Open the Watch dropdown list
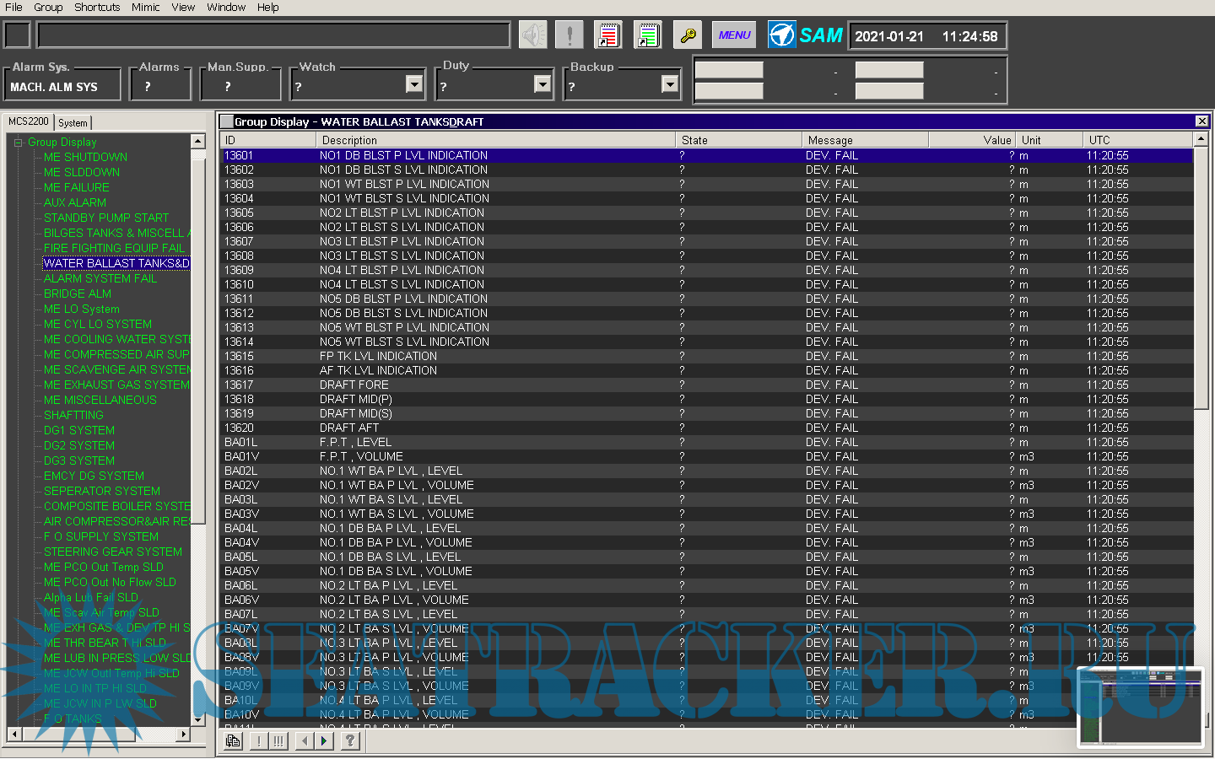The image size is (1215, 759). click(x=414, y=84)
